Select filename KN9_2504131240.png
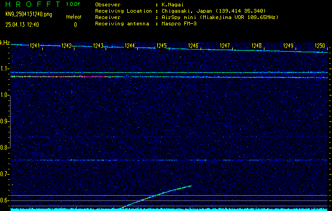This screenshot has height=211, width=332. pos(29,14)
